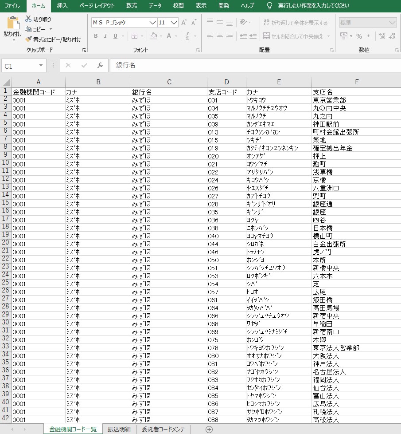Click the insert function fx icon
The height and width of the screenshot is (434, 401).
click(100, 66)
